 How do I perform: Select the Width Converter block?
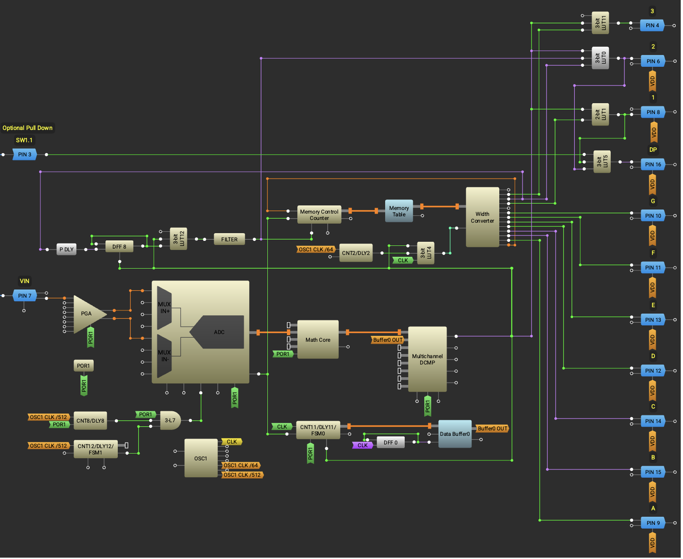coord(482,218)
